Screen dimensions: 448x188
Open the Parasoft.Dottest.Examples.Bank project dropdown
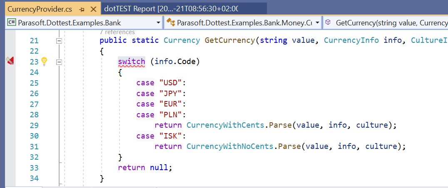click(159, 23)
